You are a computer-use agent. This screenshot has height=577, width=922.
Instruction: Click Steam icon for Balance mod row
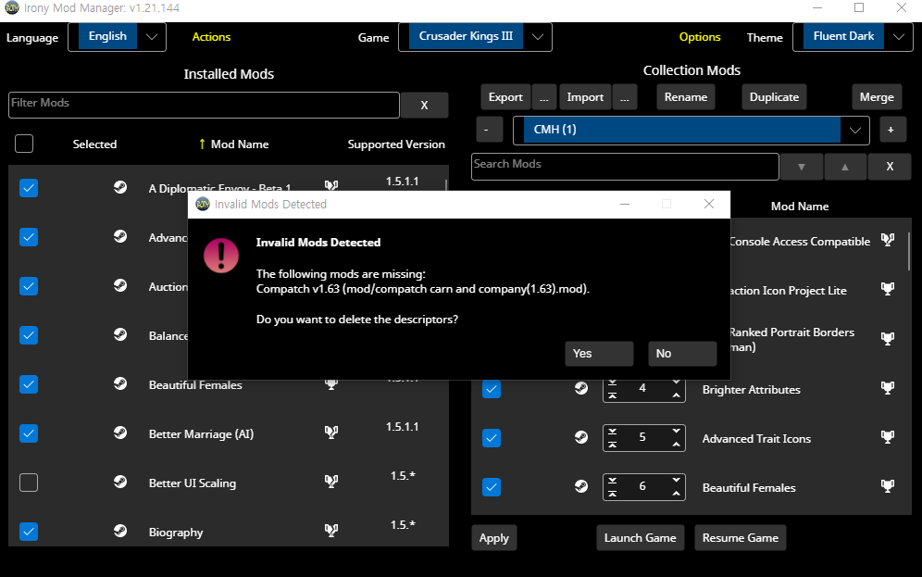120,334
